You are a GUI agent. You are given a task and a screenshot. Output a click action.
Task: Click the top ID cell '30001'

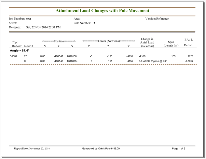[x=13, y=56]
